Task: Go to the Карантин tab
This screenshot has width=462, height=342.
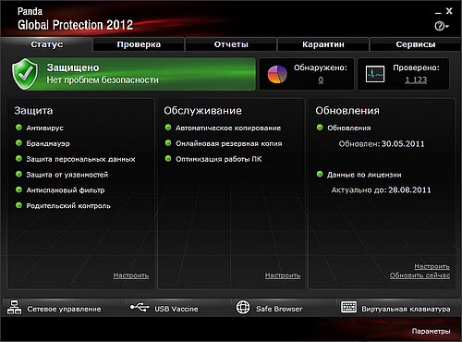Action: coord(323,44)
